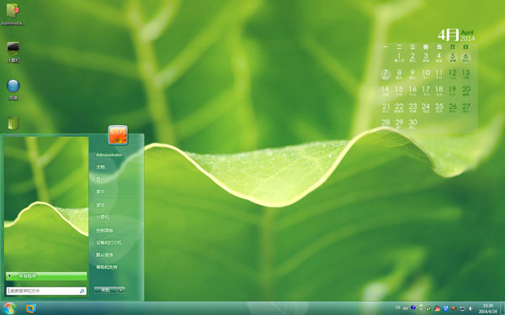Click the Windows Start orb

9,308
